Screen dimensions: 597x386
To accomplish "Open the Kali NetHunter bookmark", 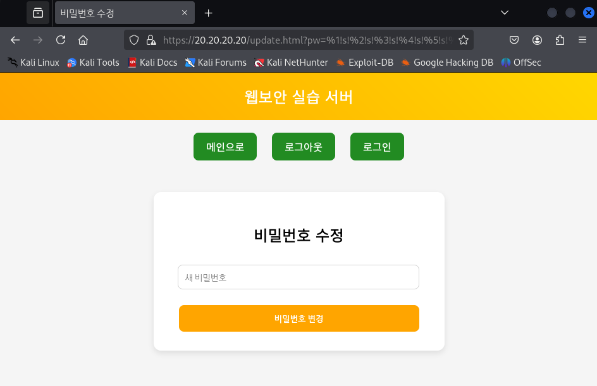I will [291, 63].
